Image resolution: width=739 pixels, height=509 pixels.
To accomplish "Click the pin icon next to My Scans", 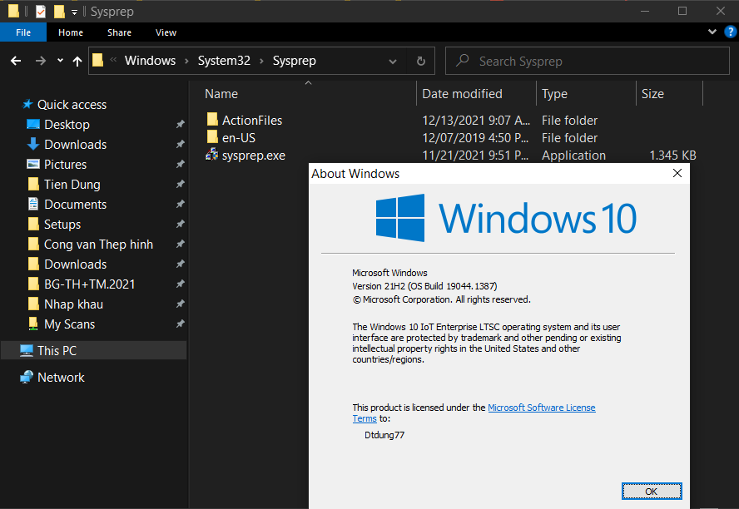I will (x=180, y=324).
